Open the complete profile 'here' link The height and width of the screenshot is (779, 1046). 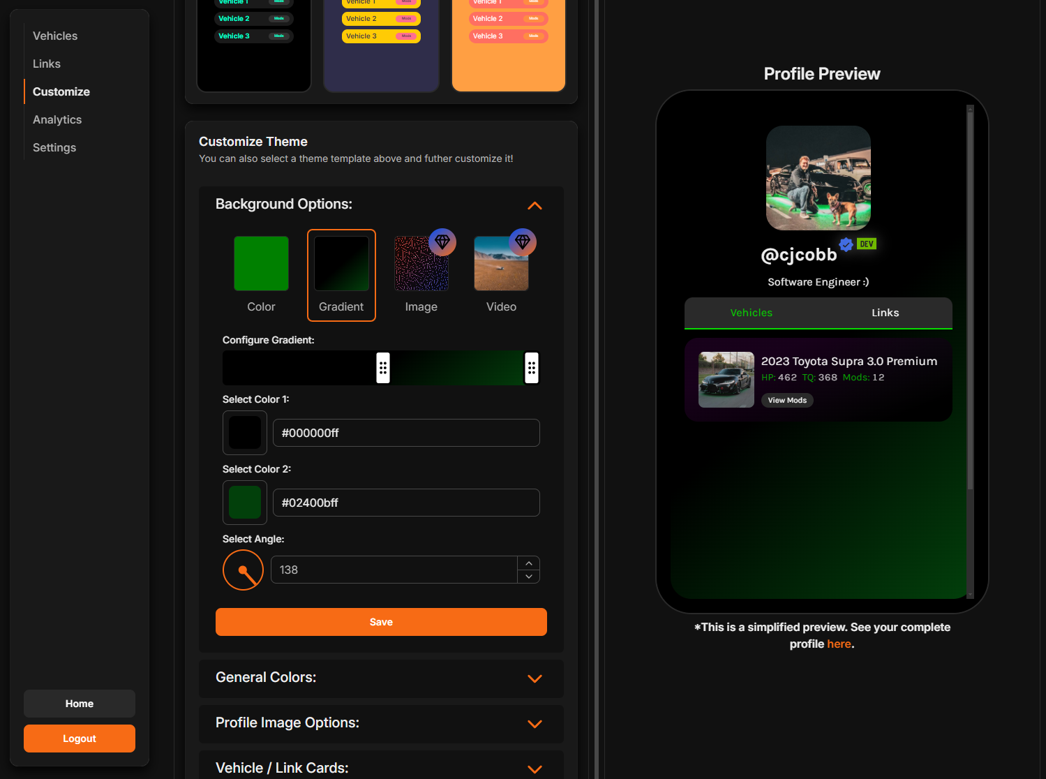pos(839,644)
